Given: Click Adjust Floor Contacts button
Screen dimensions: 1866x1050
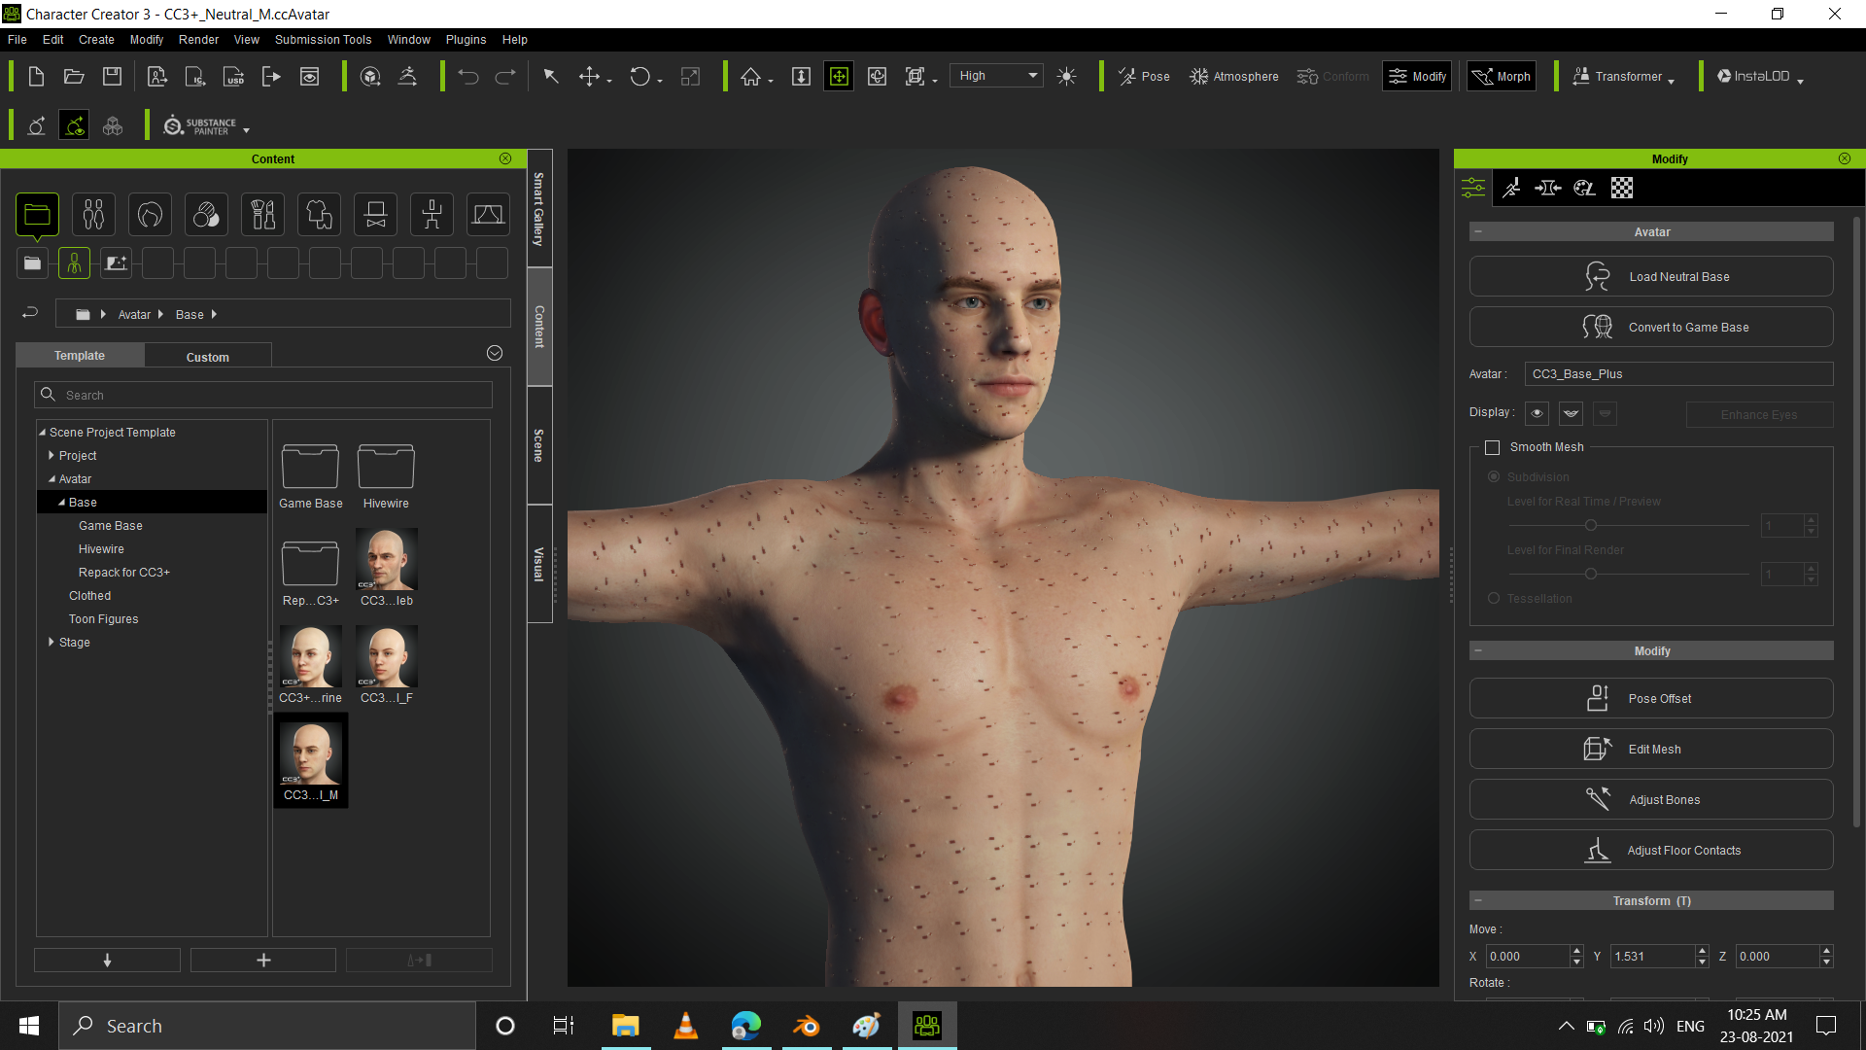Looking at the screenshot, I should click(1651, 850).
